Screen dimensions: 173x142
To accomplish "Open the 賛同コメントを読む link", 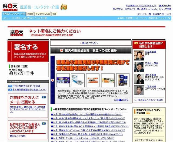I will point(18,136).
